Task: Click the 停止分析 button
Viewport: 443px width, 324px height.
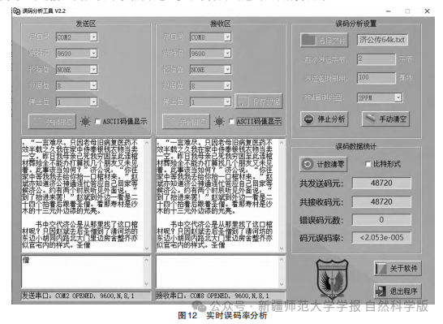Action: pyautogui.click(x=324, y=119)
